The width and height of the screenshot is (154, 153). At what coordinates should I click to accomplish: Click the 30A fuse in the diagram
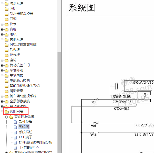point(96,99)
